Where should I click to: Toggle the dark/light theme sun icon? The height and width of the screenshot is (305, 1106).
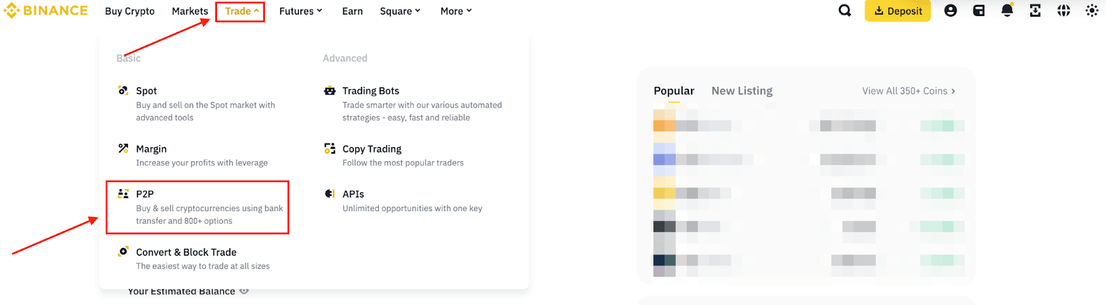click(x=1091, y=11)
